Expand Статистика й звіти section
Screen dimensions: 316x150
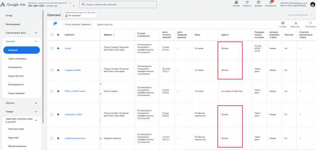[36, 33]
